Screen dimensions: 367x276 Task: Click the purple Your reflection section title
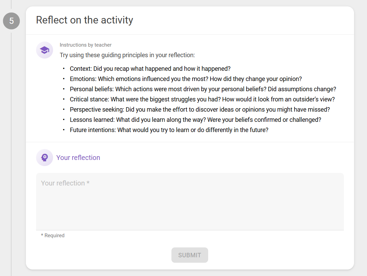point(78,158)
